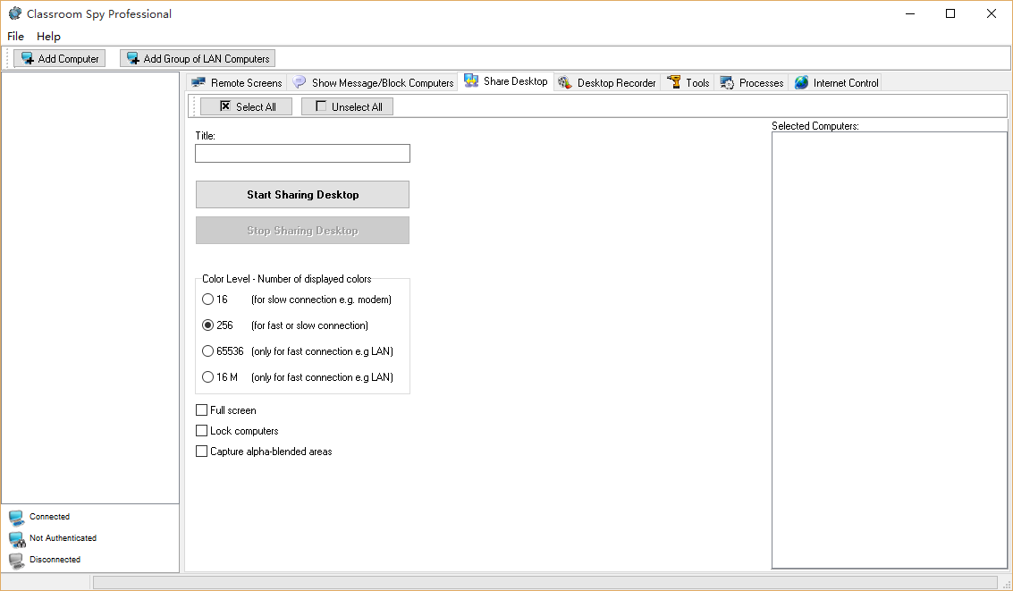
Task: Switch to Show Message/Block Computers tab
Action: tap(373, 82)
